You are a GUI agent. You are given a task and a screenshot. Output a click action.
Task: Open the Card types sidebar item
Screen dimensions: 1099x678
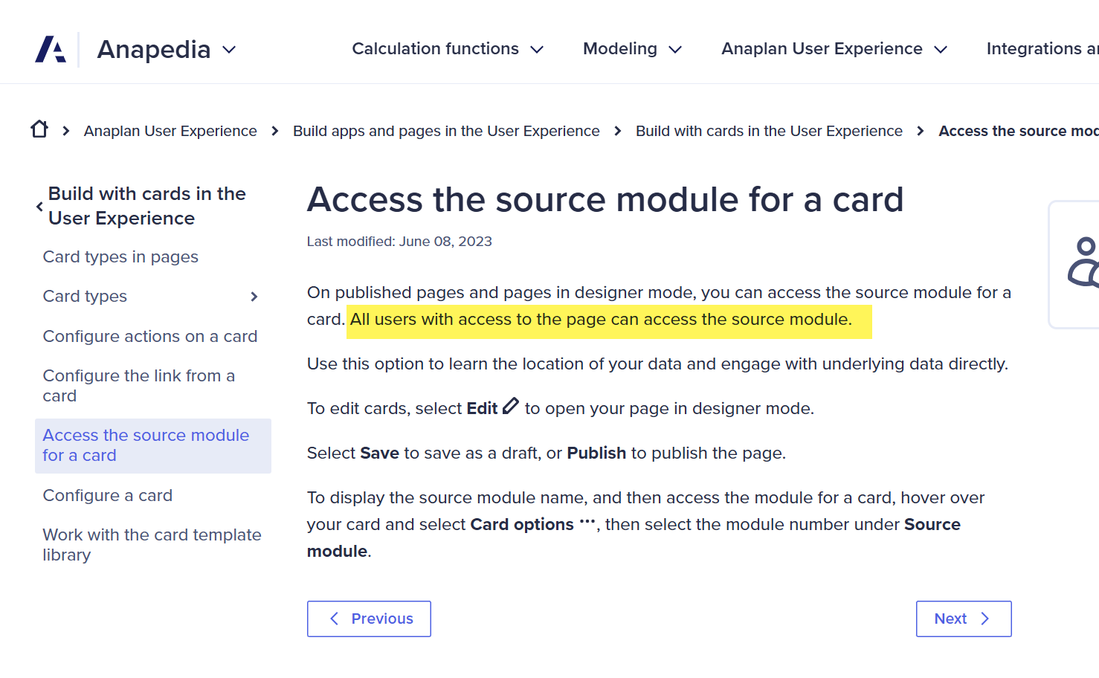coord(85,297)
